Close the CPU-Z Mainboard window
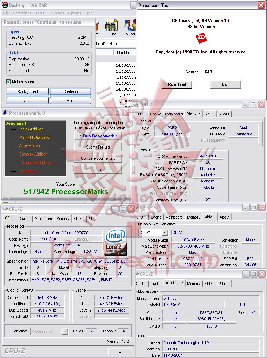 point(262,274)
